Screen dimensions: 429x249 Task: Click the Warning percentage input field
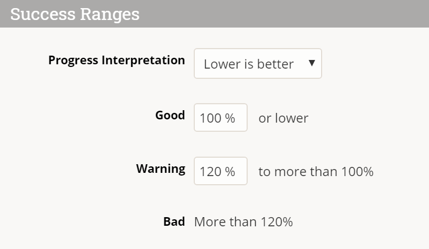pyautogui.click(x=220, y=171)
